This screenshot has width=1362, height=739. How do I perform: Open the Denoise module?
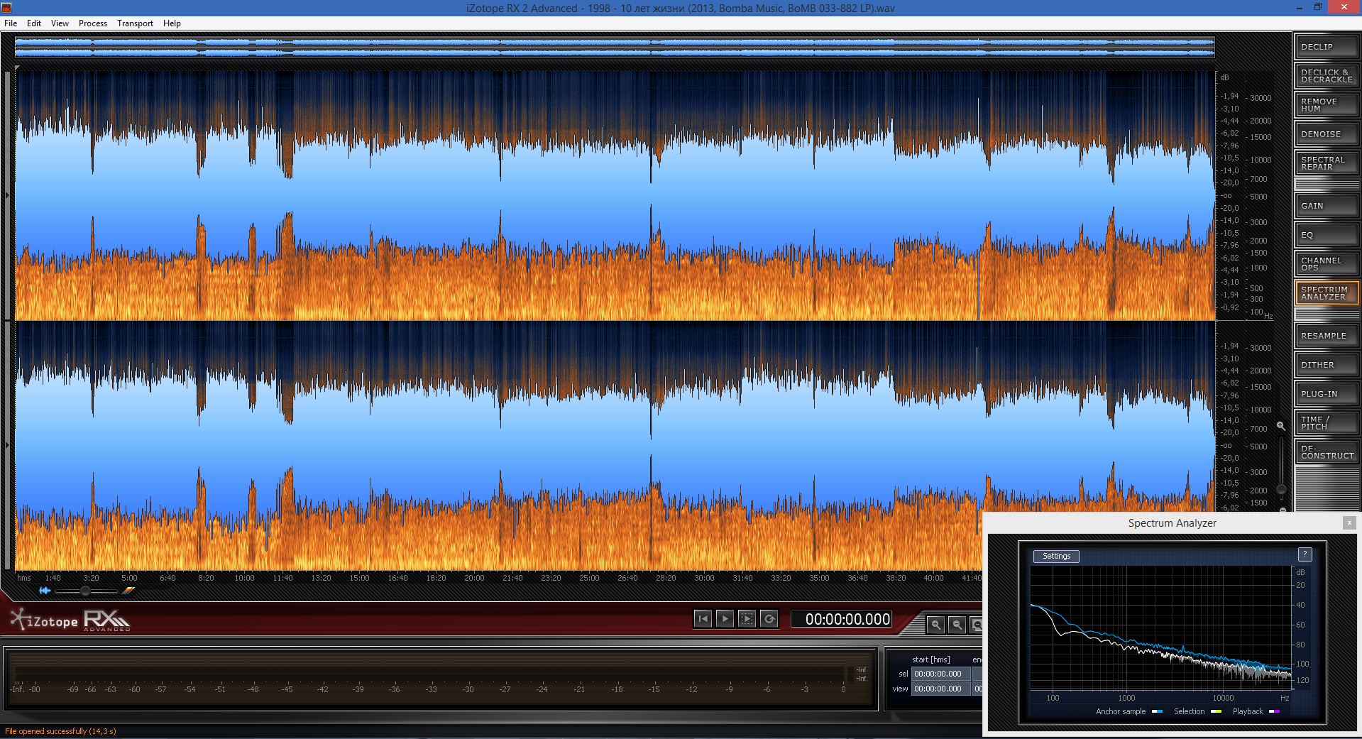click(x=1326, y=134)
